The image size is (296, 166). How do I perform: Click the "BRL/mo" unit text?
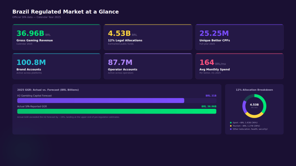point(221,64)
